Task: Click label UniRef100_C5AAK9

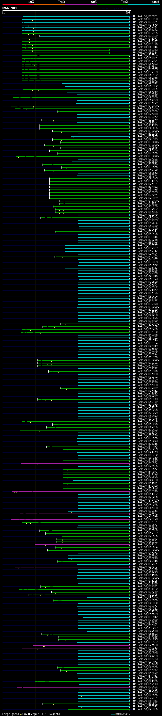Action: tap(145, 351)
